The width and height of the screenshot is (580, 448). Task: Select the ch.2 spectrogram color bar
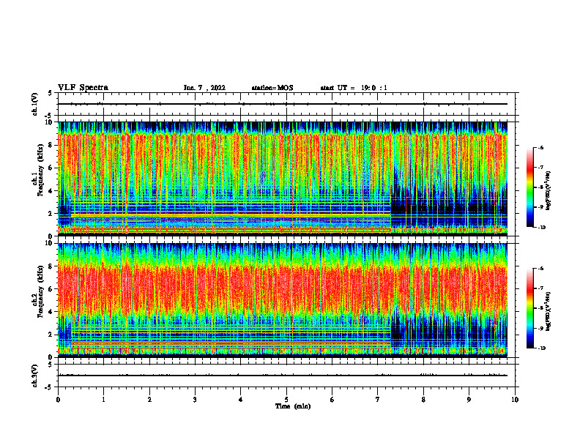point(529,308)
